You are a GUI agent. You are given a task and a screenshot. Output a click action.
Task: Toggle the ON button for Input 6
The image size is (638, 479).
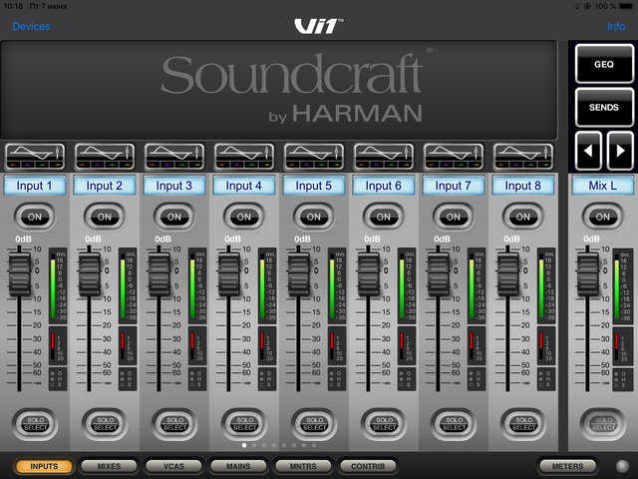tap(383, 217)
